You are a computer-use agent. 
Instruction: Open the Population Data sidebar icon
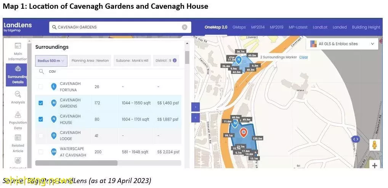pyautogui.click(x=18, y=115)
